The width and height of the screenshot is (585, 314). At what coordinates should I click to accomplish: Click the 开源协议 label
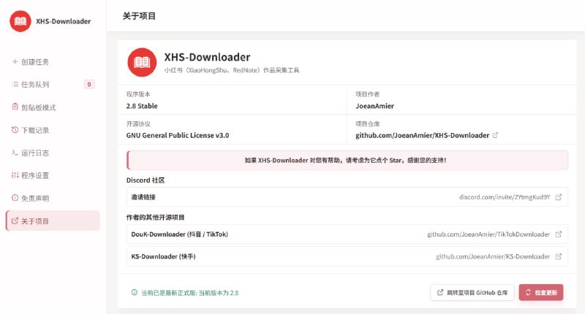(138, 123)
